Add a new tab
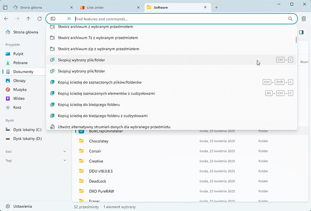The height and width of the screenshot is (211, 311). click(x=216, y=7)
